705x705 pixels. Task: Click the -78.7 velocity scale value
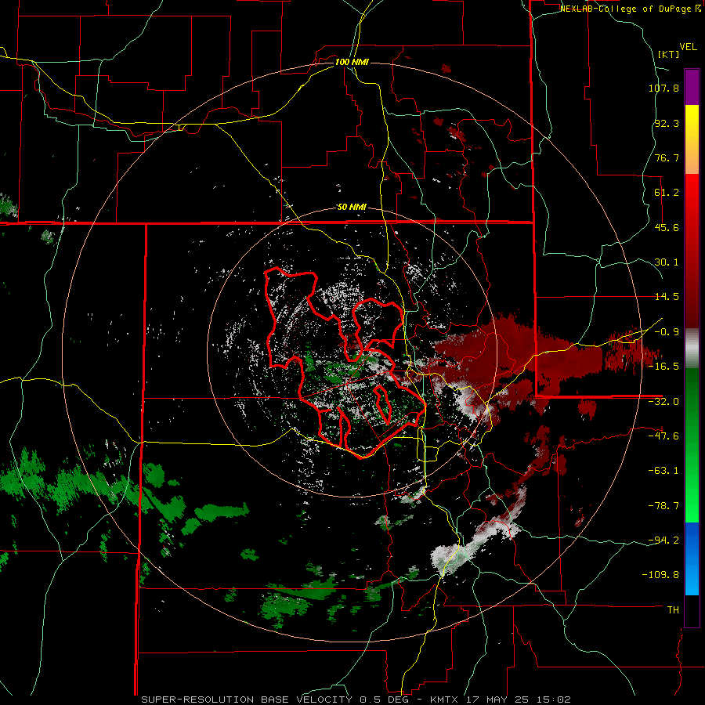[x=663, y=506]
